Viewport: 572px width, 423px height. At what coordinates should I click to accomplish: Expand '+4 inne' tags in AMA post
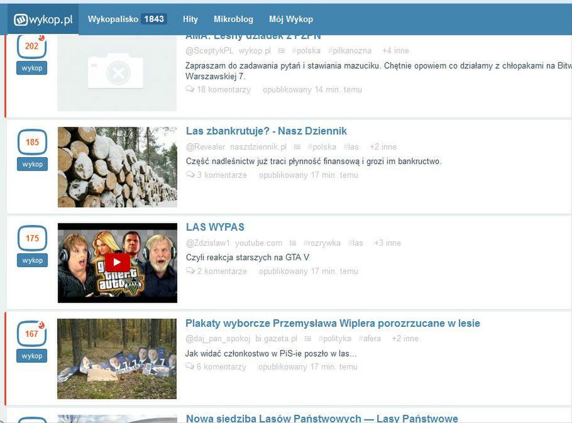coord(395,51)
